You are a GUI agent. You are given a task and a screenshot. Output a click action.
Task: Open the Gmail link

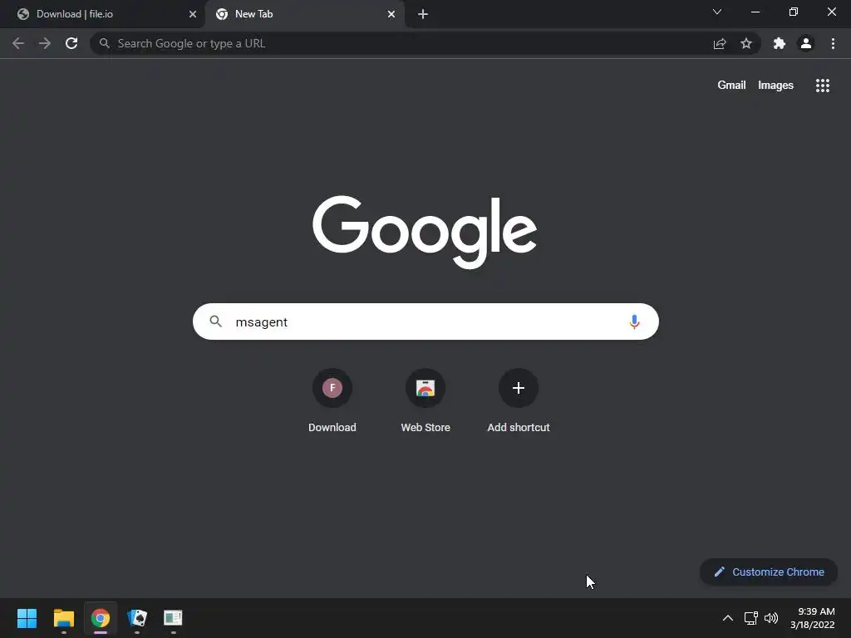point(731,86)
